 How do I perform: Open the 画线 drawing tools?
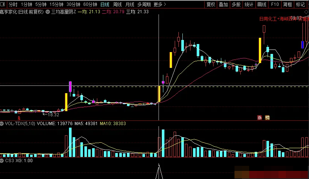coord(262,4)
